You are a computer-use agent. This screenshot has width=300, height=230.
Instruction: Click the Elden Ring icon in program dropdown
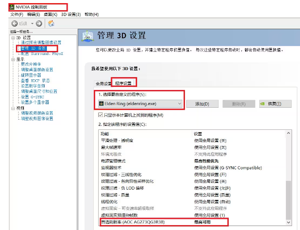coord(102,104)
